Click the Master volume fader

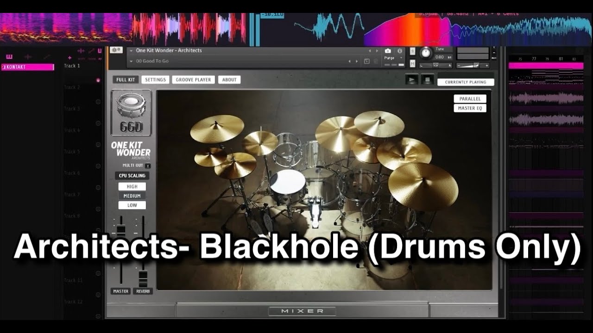pos(121,230)
